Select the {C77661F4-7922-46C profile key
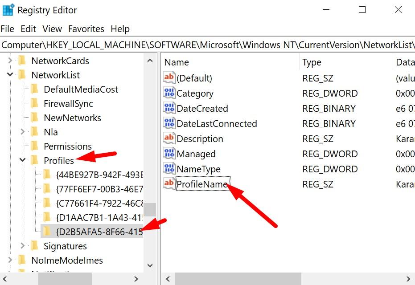Screen dimensions: 415x285 pos(99,204)
